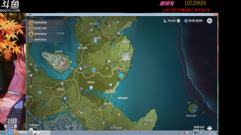Open the 探索派遣奖励 notification

46,22
